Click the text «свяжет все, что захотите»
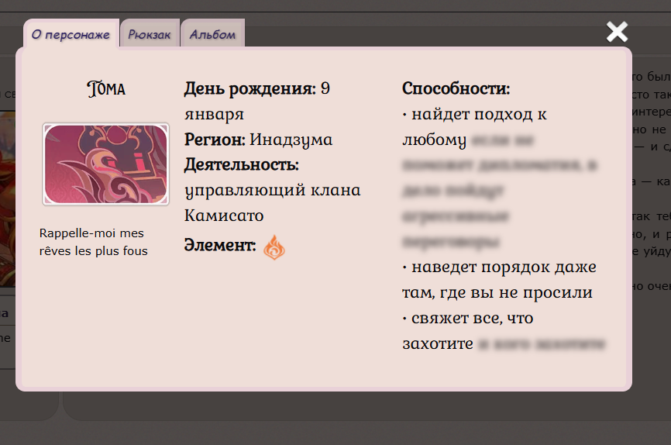671x445 pixels. pos(467,330)
